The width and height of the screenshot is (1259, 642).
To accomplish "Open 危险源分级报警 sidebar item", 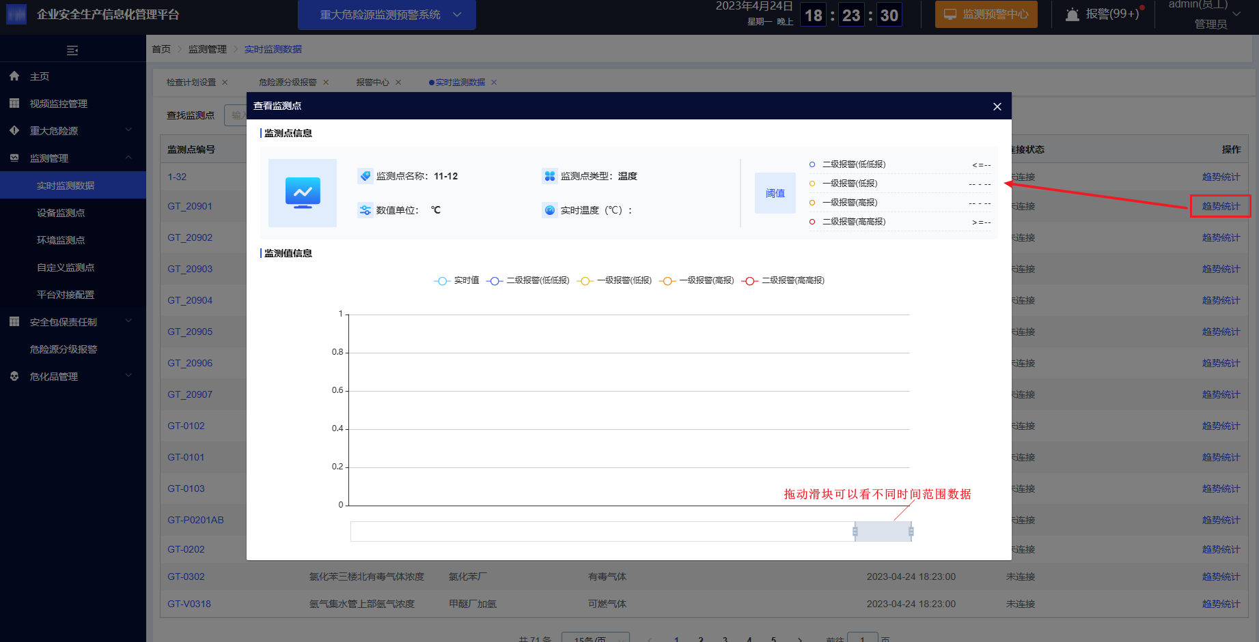I will (73, 349).
